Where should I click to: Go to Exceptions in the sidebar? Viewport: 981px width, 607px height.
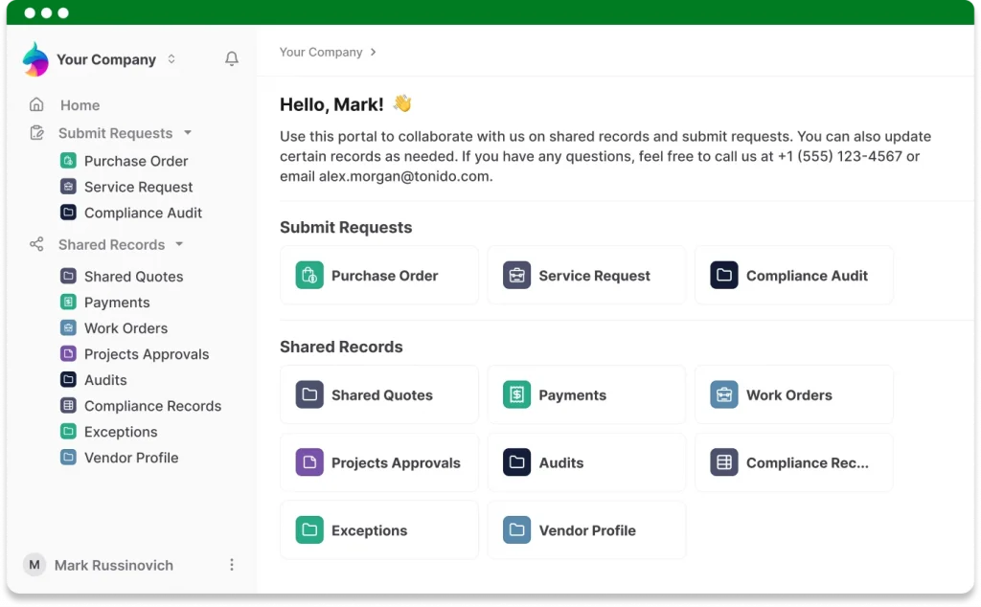[121, 432]
